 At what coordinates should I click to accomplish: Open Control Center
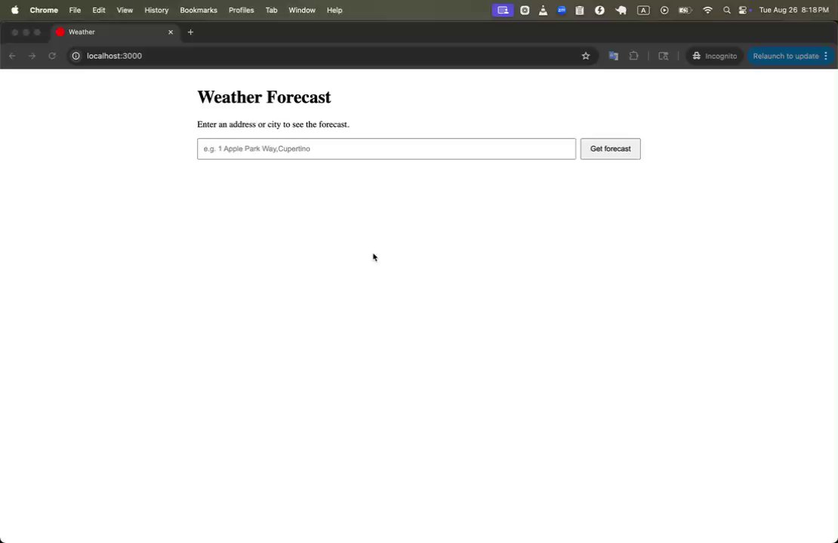click(x=744, y=10)
